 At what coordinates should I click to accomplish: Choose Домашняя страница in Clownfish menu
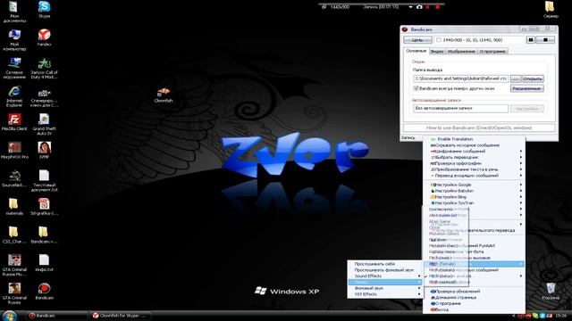click(474, 297)
